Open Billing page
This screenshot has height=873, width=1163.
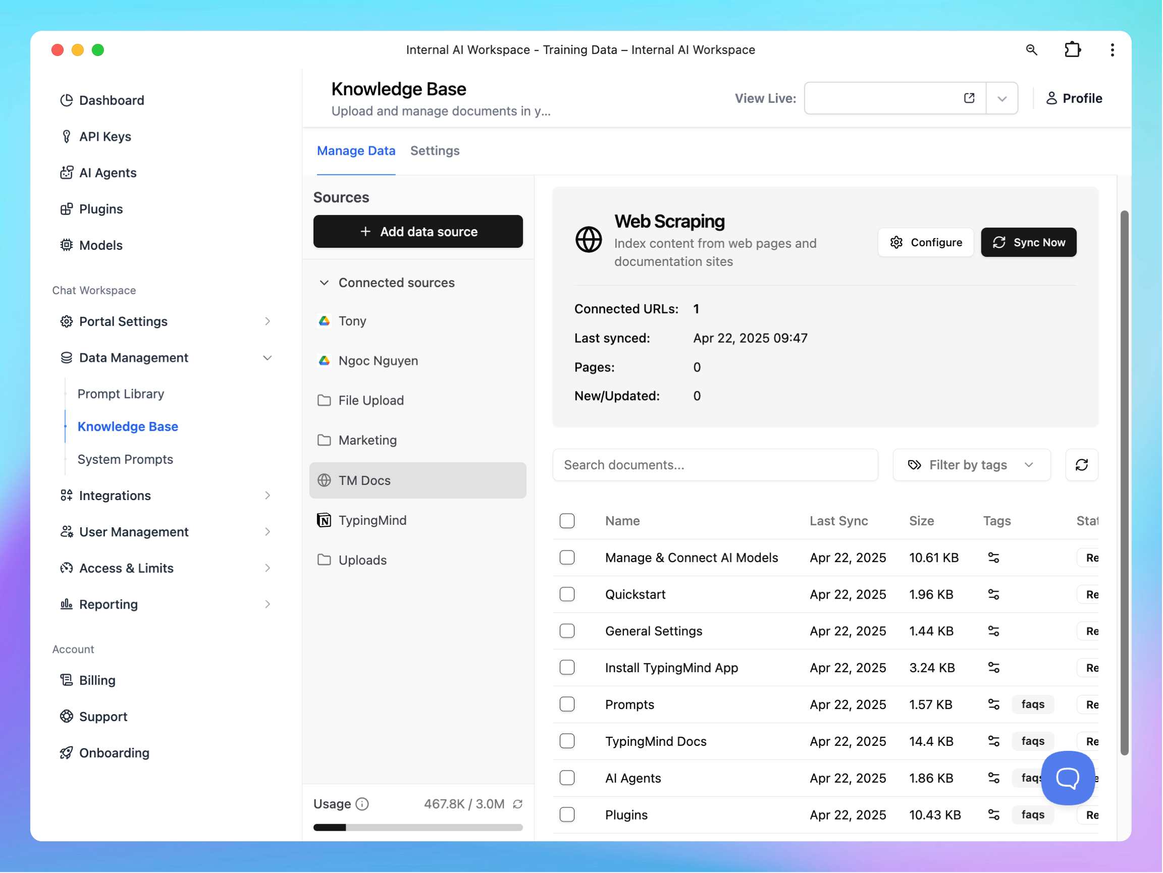pos(88,681)
